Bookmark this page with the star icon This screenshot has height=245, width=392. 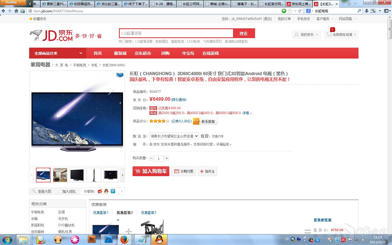pos(290,11)
